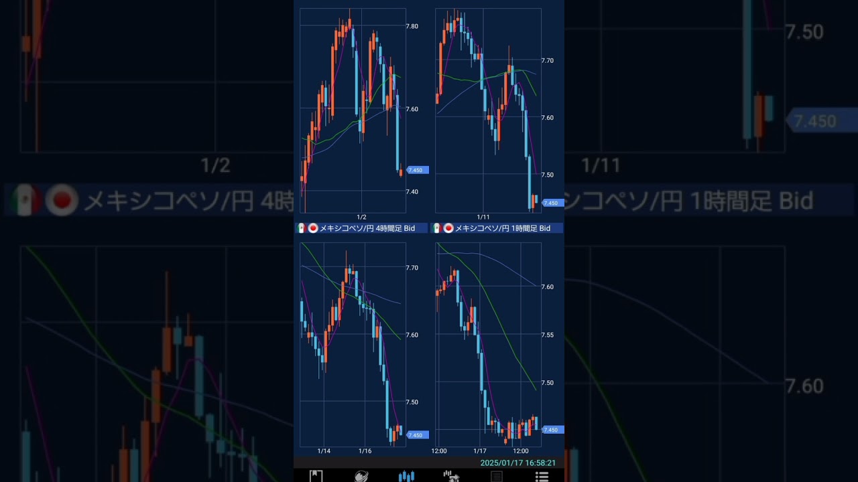This screenshot has width=858, height=482.
Task: Tap the chart spanning 1/14 to 1/16
Action: [353, 345]
